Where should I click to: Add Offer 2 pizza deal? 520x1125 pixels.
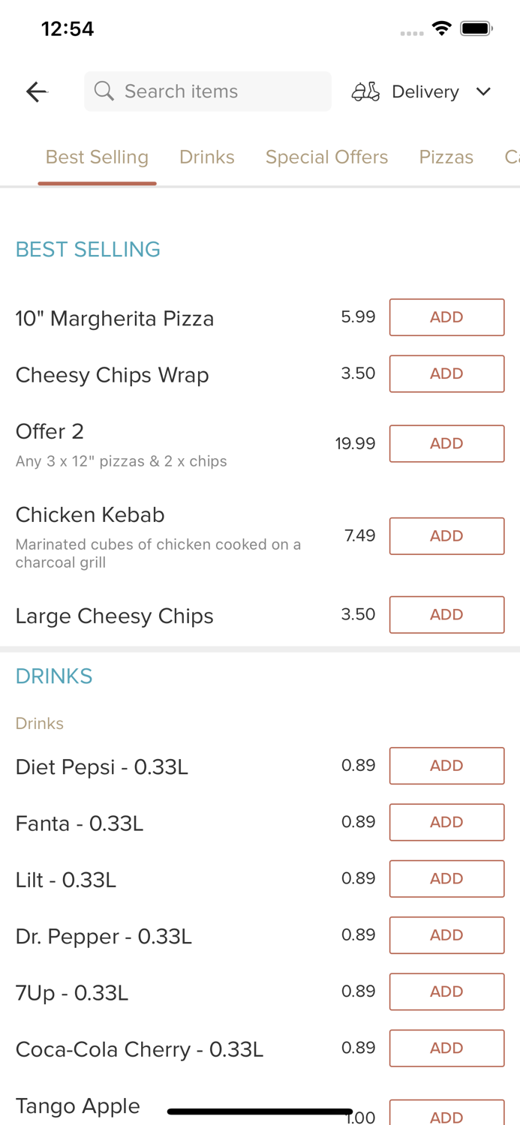pyautogui.click(x=446, y=443)
